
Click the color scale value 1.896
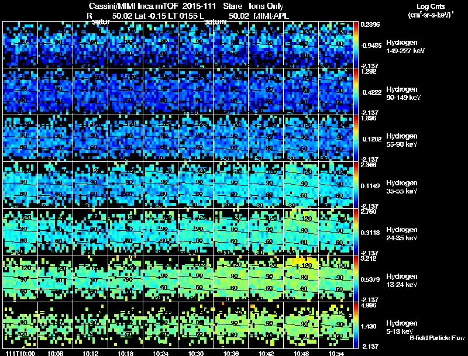(x=369, y=118)
